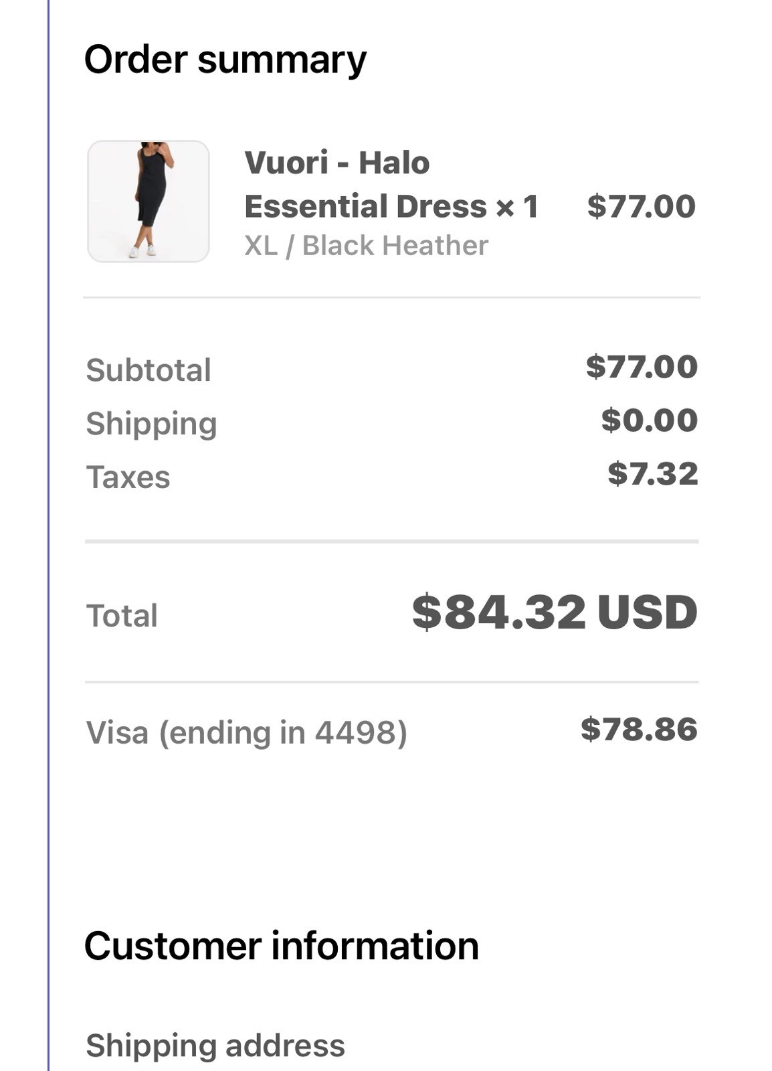Click the Subtotal label
Screen dimensions: 772x1071
(x=149, y=370)
